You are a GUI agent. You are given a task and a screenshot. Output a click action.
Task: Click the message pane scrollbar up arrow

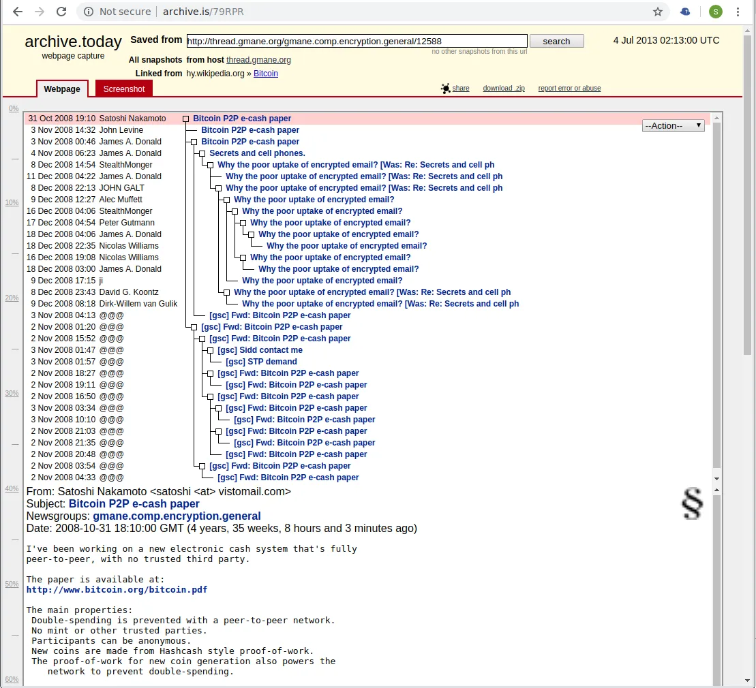click(716, 490)
